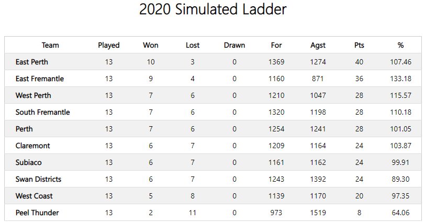This screenshot has width=425, height=222.
Task: Select the Lost column header
Action: coord(193,45)
